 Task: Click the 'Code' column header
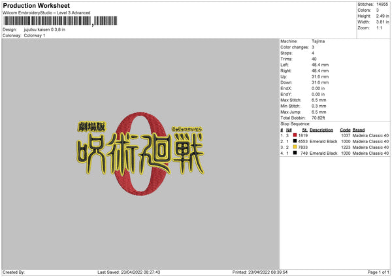click(345, 130)
